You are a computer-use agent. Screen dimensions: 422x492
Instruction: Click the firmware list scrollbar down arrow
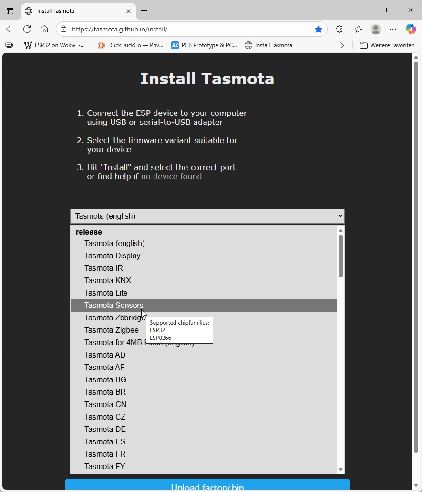pos(340,470)
